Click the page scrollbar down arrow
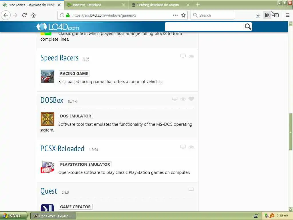 tap(291, 209)
